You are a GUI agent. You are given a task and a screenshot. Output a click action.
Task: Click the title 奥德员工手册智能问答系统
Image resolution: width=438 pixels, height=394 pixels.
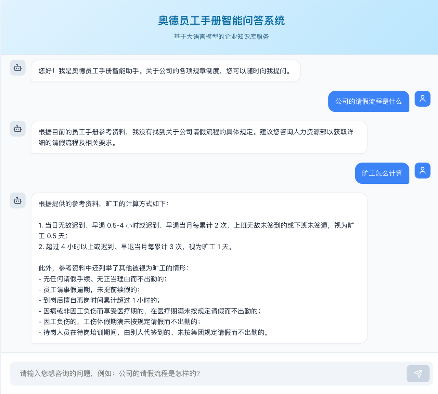(x=221, y=21)
